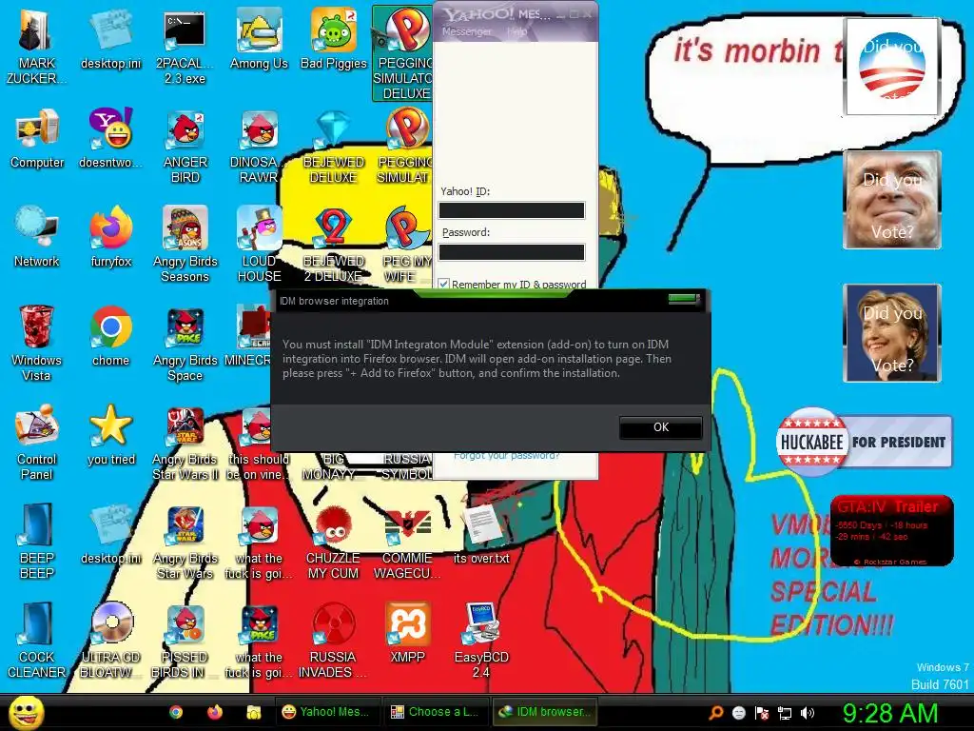The image size is (974, 731).
Task: Click OK in IDM browser integration dialog
Action: [661, 427]
